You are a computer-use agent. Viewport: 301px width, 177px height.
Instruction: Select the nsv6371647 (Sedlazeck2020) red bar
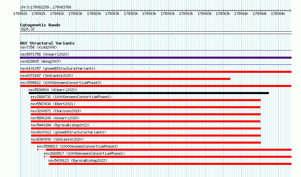tap(125, 79)
